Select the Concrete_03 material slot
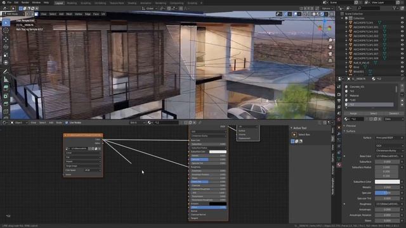The height and width of the screenshot is (228, 406). click(x=370, y=87)
